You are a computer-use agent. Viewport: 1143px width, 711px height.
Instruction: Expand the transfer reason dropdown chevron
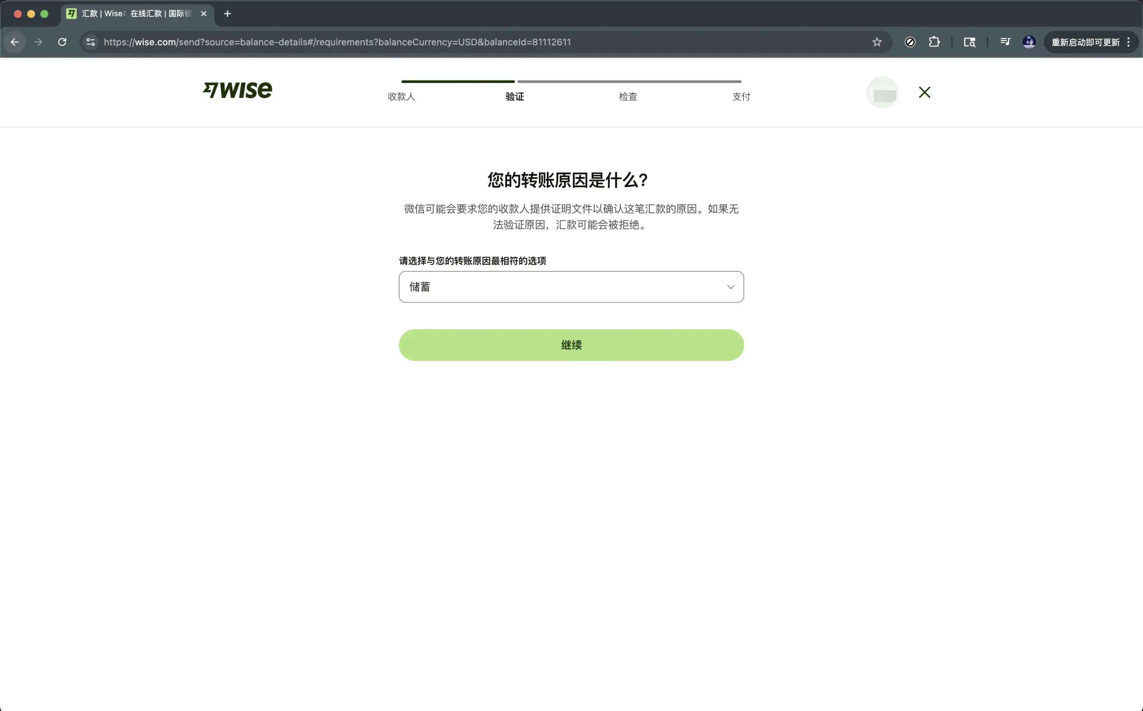730,287
